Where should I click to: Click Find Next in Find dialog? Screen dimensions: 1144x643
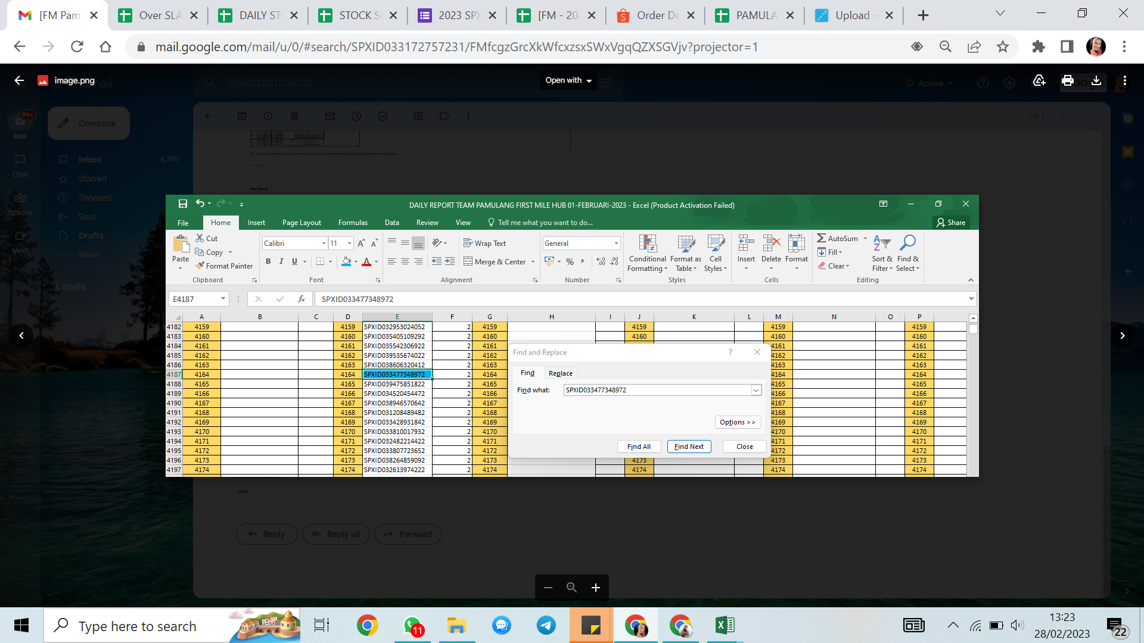tap(689, 447)
